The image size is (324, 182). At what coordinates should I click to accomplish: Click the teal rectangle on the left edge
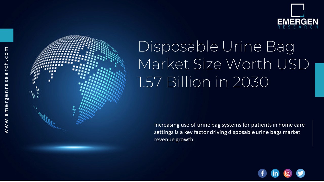(x=7, y=35)
